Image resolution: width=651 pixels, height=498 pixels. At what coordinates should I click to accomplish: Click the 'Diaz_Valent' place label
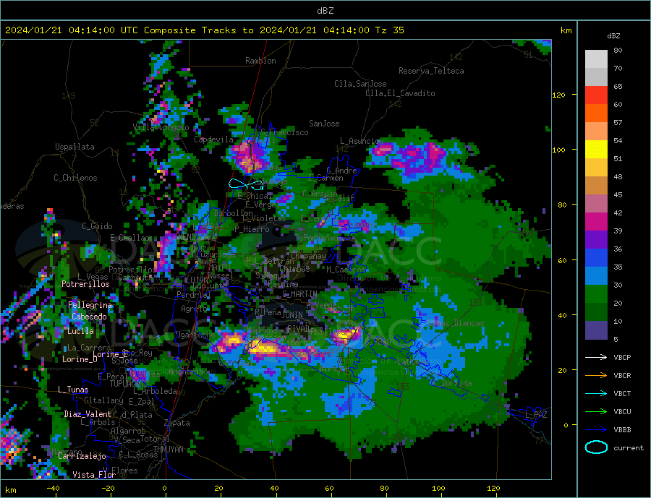point(88,414)
